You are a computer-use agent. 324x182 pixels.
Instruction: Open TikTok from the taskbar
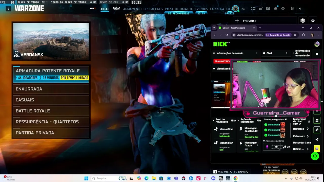[198, 178]
